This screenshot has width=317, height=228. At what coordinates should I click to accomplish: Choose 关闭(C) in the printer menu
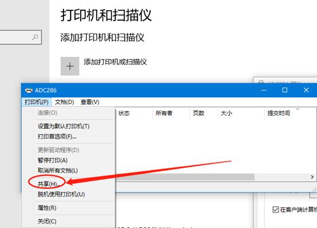coord(47,221)
